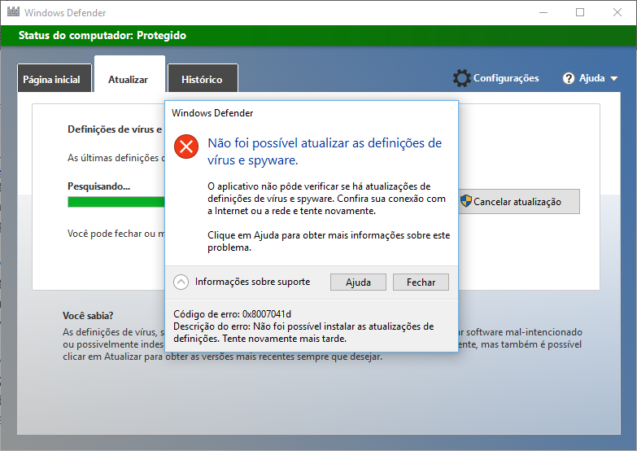Click the dialog's 'Windows Defender' title text
Viewport: 637px width, 451px height.
[212, 113]
